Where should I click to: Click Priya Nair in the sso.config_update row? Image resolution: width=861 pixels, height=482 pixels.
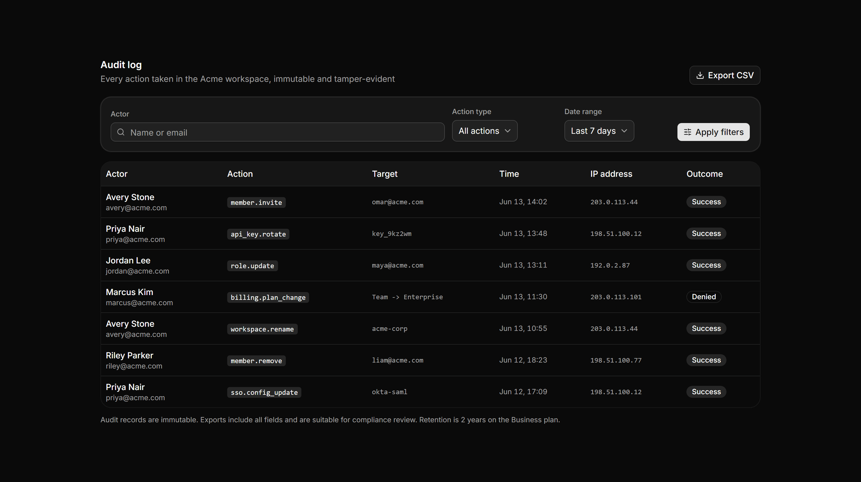click(125, 387)
